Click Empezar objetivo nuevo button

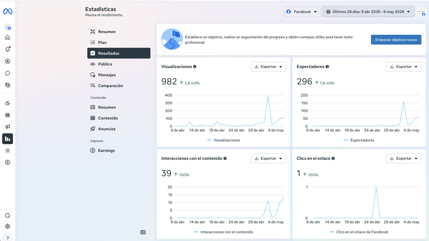396,40
